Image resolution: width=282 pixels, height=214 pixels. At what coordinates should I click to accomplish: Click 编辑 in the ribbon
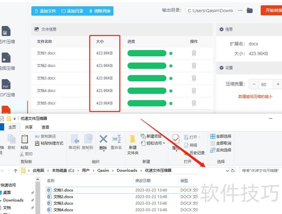coord(191,145)
